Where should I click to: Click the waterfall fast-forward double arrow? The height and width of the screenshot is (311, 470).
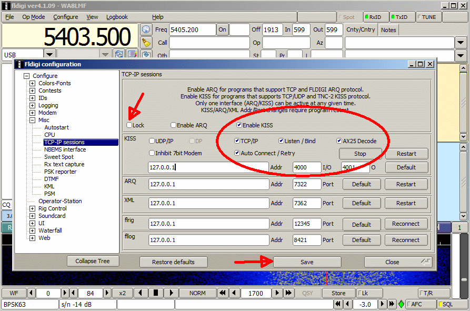(288, 293)
